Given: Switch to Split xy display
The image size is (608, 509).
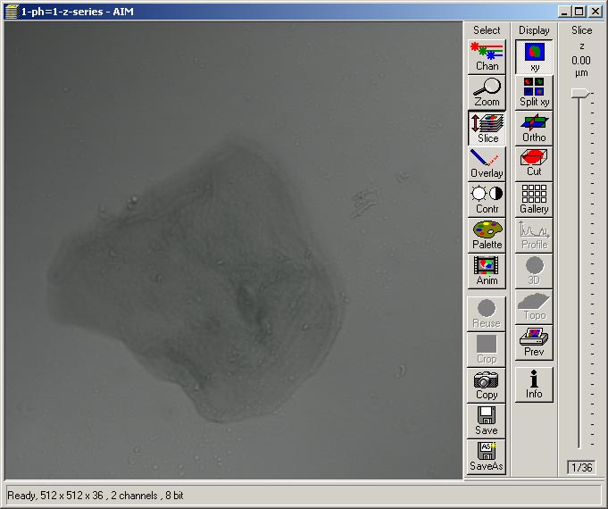Looking at the screenshot, I should click(534, 92).
